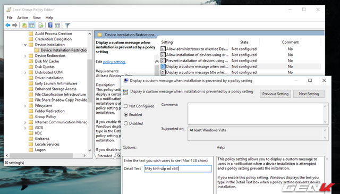Click into the Detail Text input field
The image size is (340, 194).
pyautogui.click(x=178, y=168)
